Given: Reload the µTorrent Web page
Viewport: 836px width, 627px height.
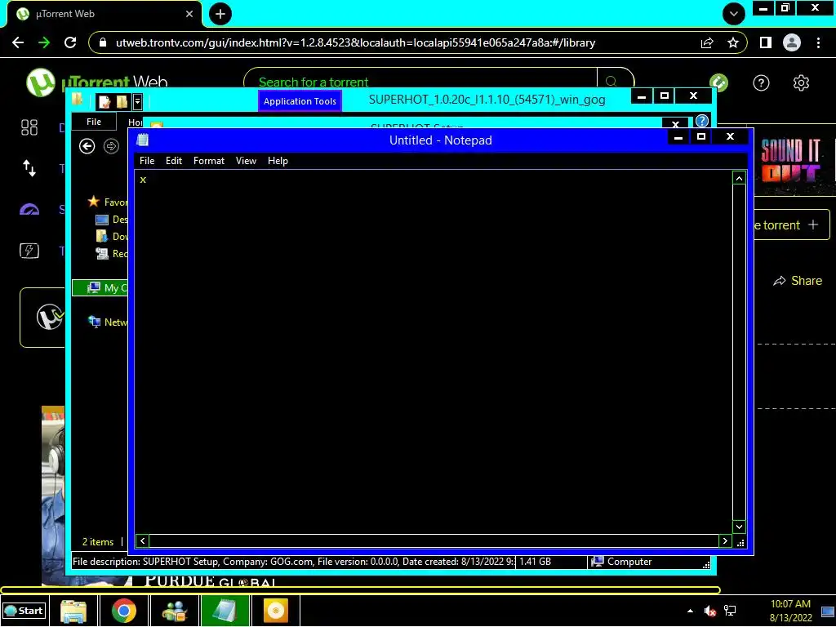Looking at the screenshot, I should point(70,42).
